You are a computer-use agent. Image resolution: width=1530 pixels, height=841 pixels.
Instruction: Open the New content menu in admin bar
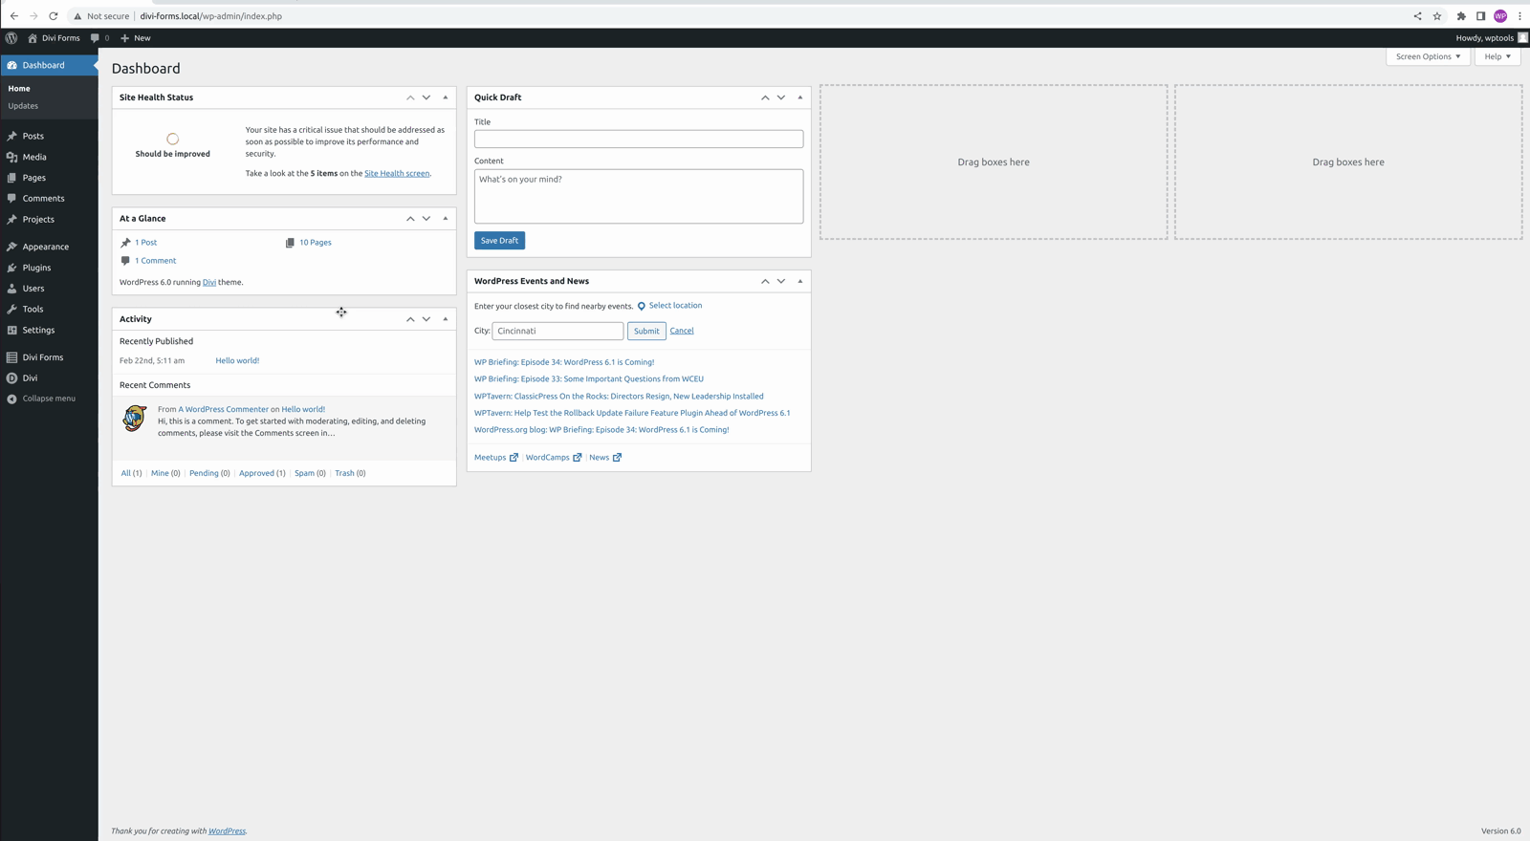tap(136, 38)
